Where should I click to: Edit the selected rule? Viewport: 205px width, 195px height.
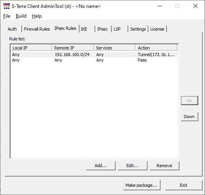pyautogui.click(x=133, y=166)
